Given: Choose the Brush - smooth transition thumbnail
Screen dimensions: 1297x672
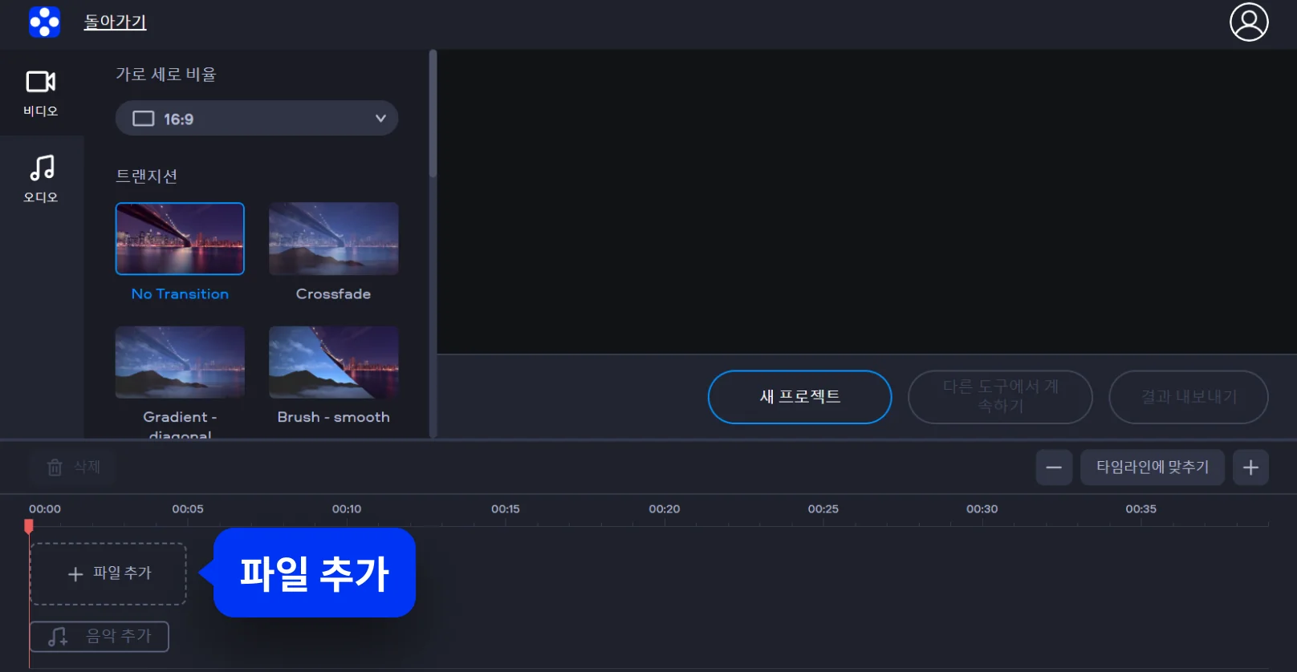Looking at the screenshot, I should tap(334, 362).
